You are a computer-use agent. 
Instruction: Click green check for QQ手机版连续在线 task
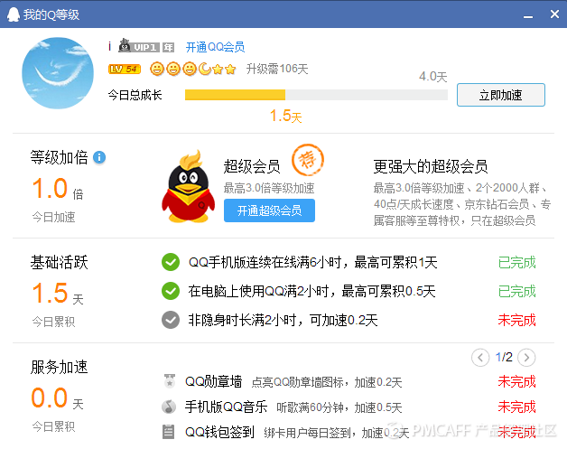point(171,262)
